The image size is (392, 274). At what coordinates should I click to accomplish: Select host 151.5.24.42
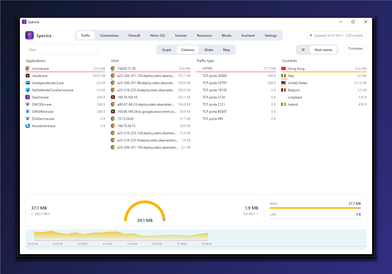pyautogui.click(x=151, y=119)
